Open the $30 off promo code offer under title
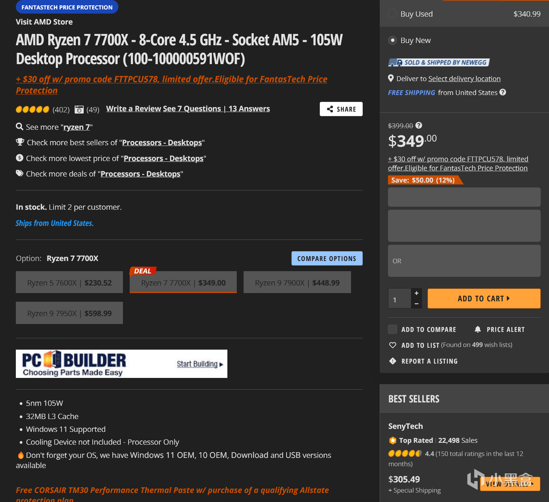 (x=172, y=84)
